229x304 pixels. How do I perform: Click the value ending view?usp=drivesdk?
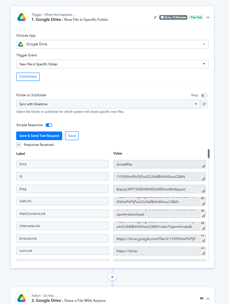coord(160,226)
